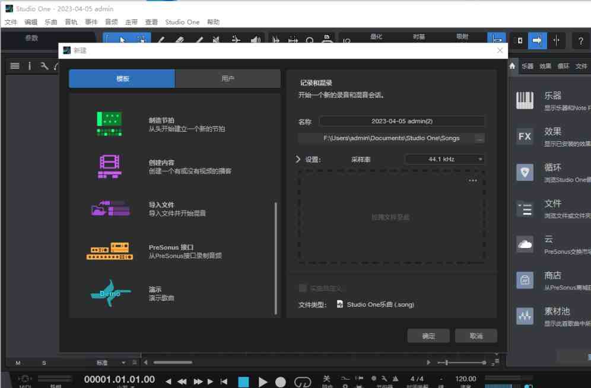This screenshot has width=591, height=388.
Task: Open the 44.1 kHz sample rate dropdown
Action: coord(444,159)
